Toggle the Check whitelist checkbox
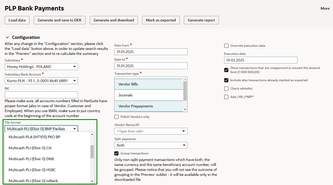The image size is (333, 185). point(226,89)
